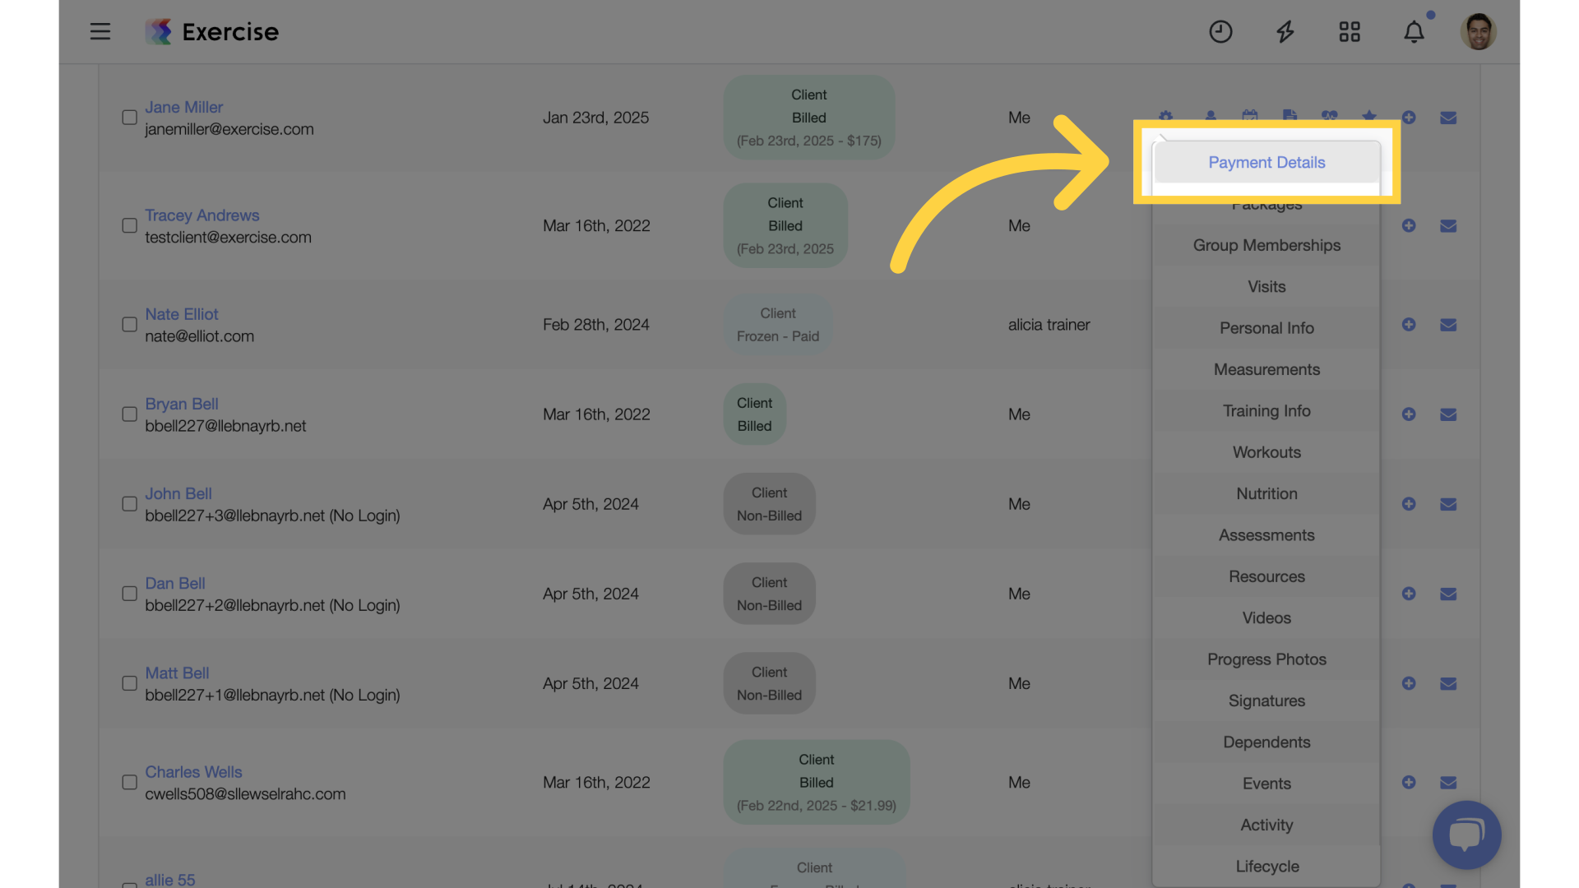Open the grid/dashboard icon
Viewport: 1579px width, 888px height.
click(x=1349, y=30)
